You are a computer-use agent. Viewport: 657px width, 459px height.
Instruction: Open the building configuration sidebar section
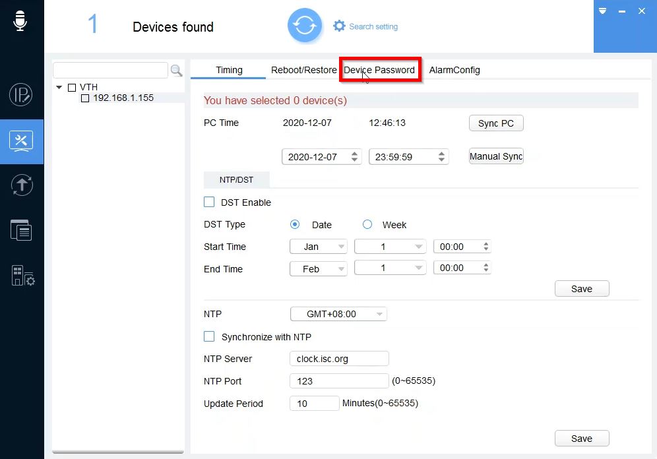pyautogui.click(x=22, y=276)
